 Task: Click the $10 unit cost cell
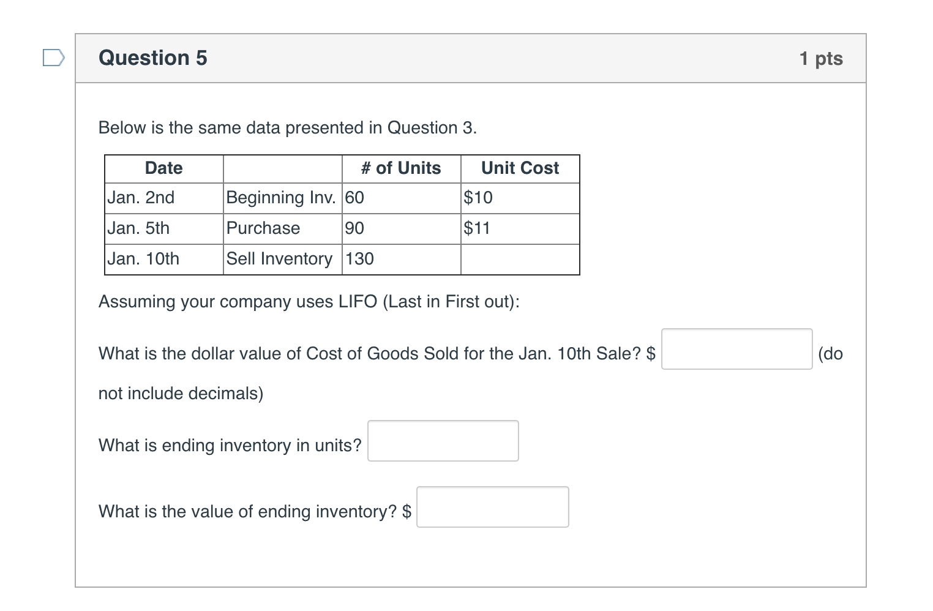[x=478, y=198]
